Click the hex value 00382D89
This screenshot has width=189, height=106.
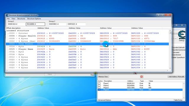(54, 41)
